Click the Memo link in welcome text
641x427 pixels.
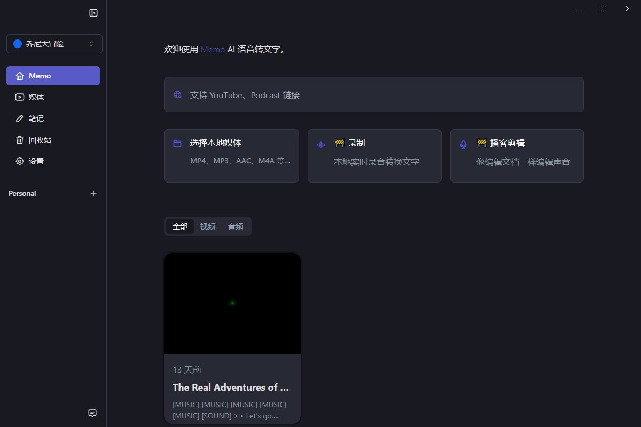(x=213, y=50)
